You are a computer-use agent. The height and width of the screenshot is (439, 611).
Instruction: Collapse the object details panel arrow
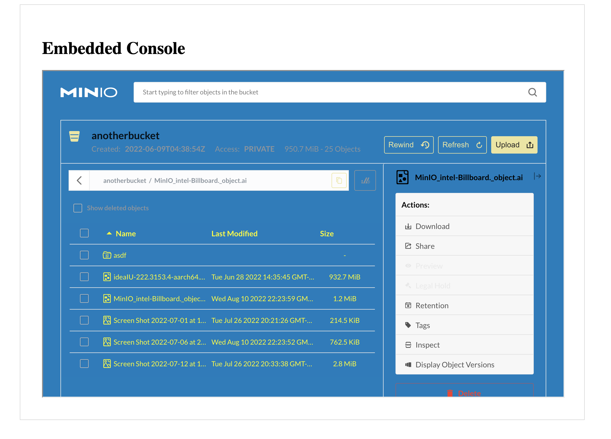(537, 176)
